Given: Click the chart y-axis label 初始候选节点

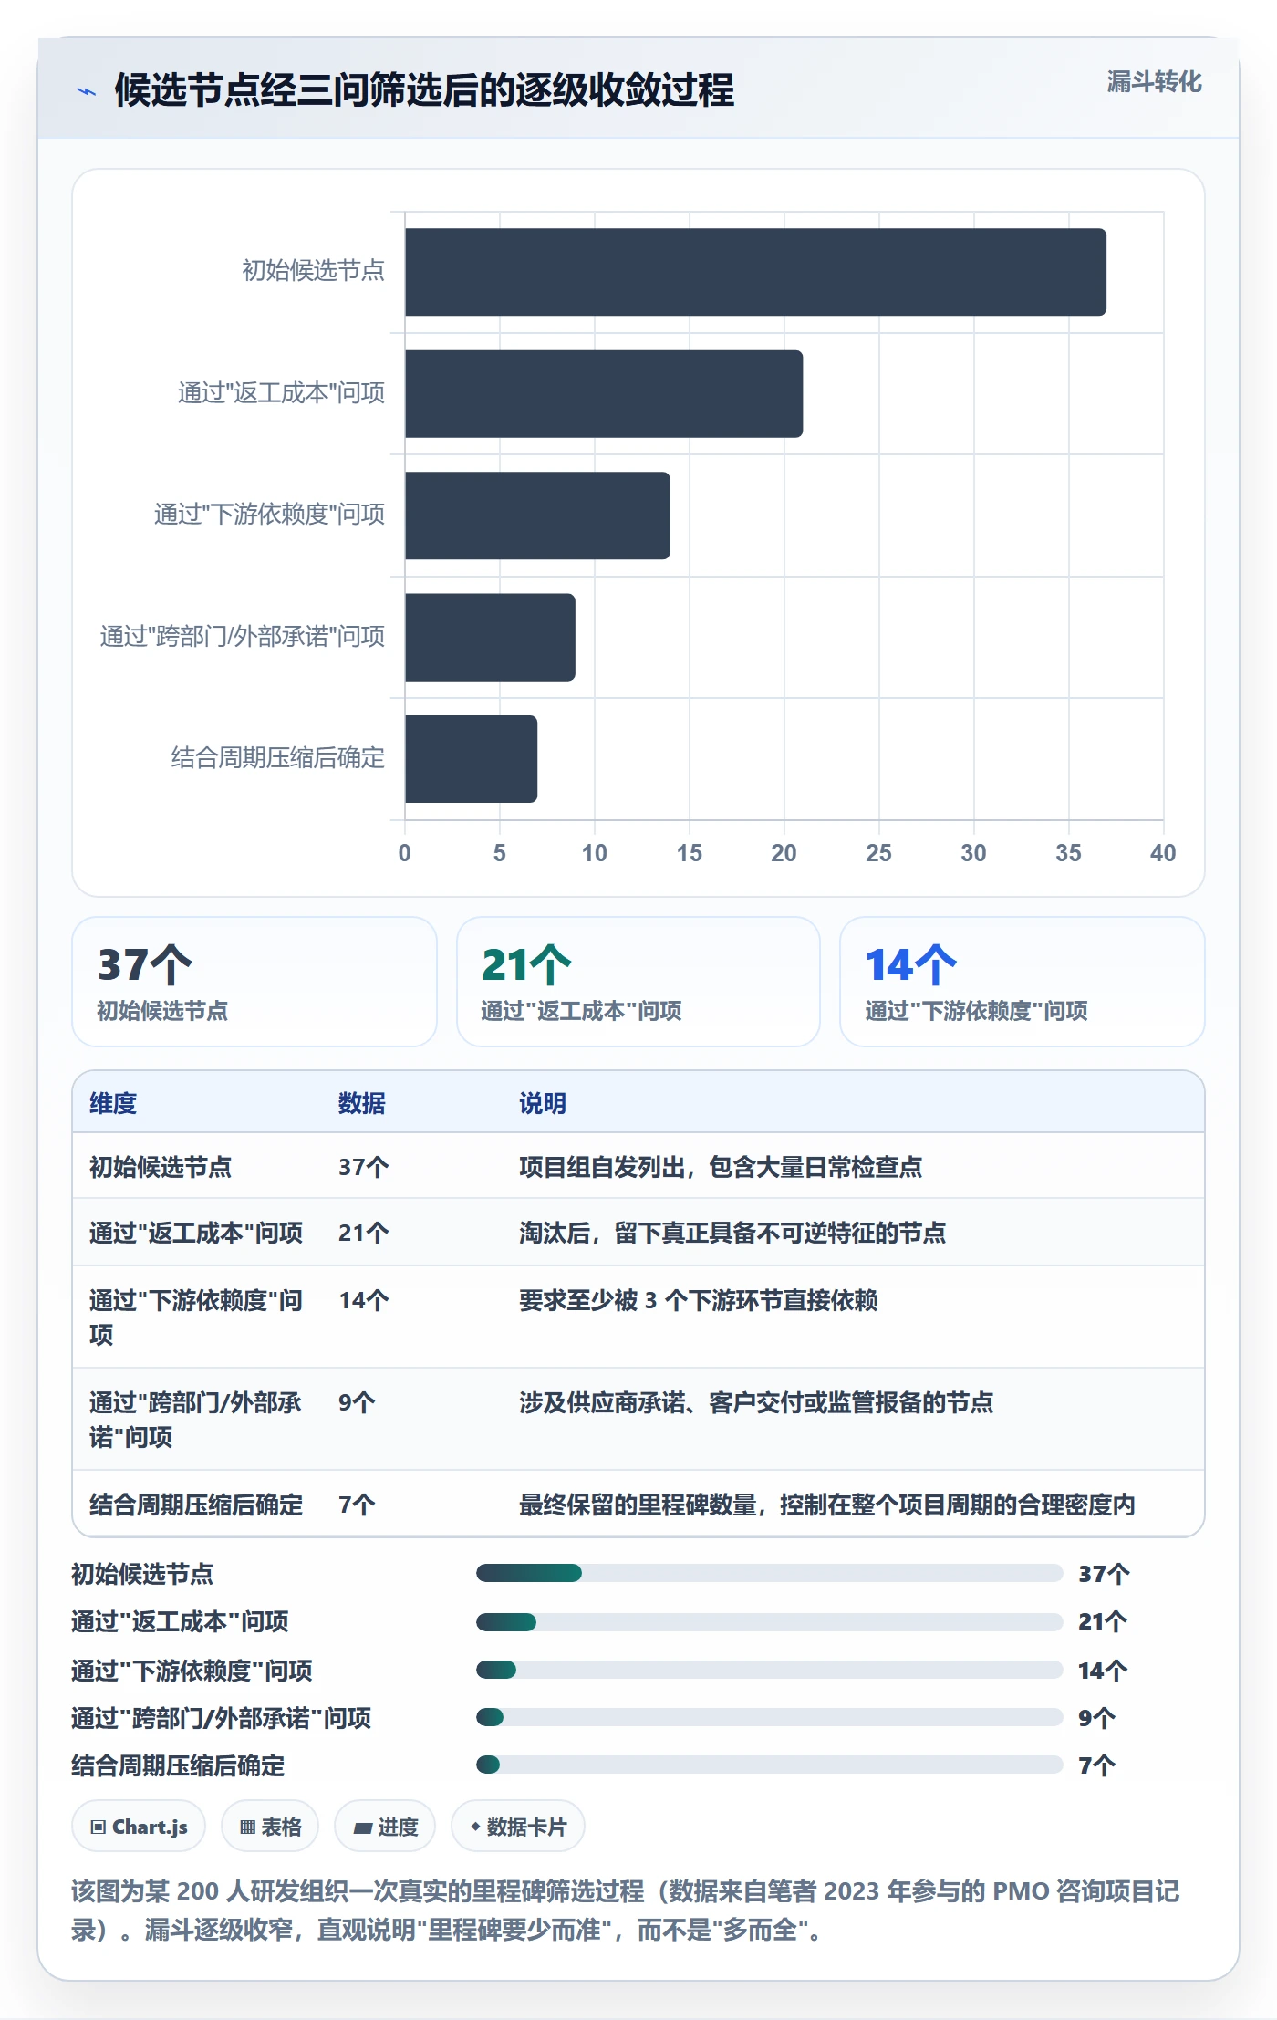Looking at the screenshot, I should click(x=313, y=271).
